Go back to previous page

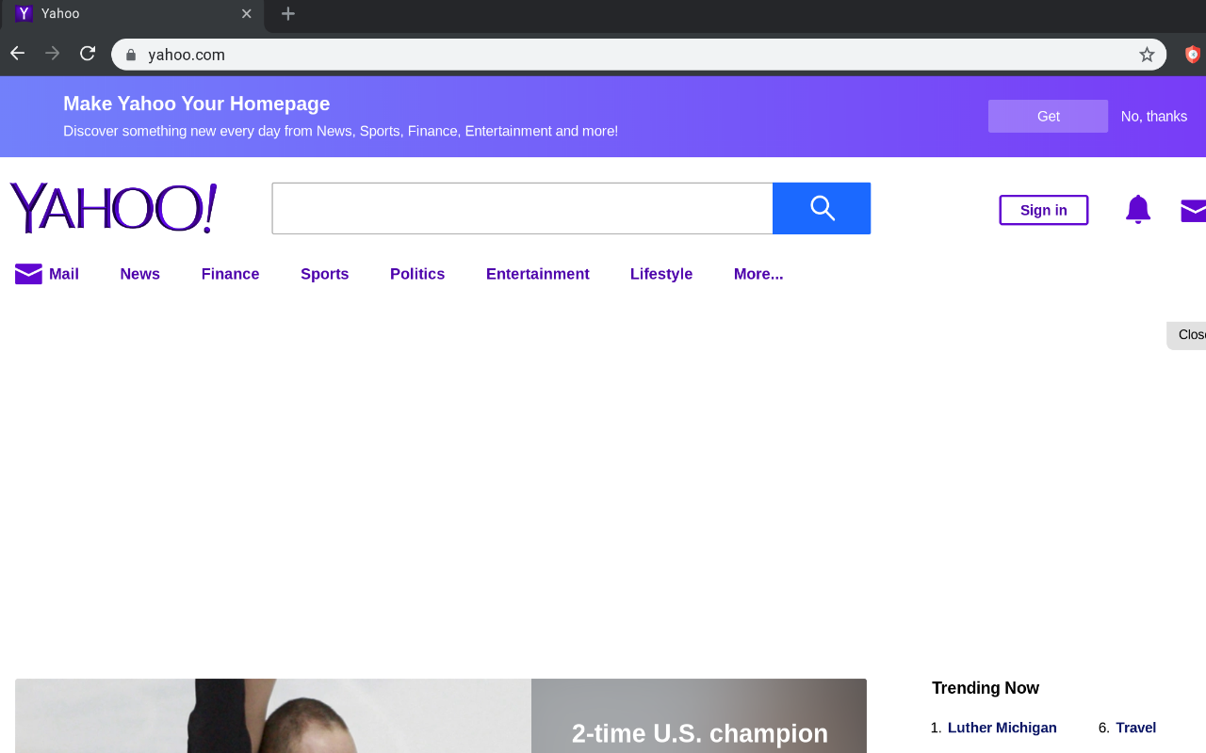pyautogui.click(x=18, y=54)
